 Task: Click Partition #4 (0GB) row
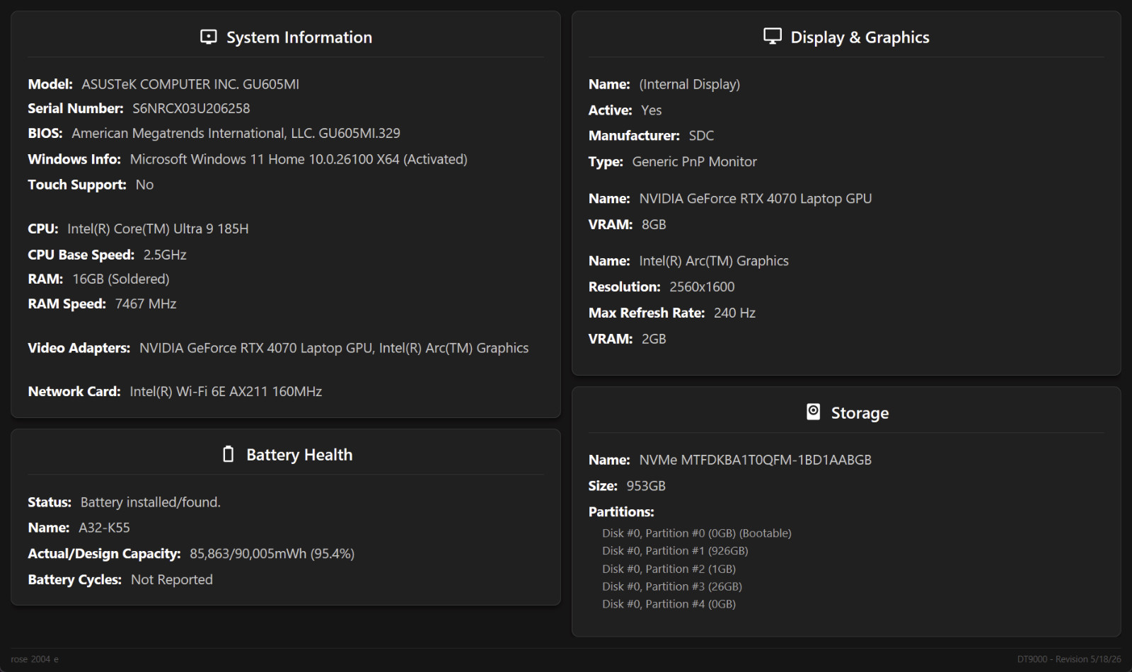tap(669, 604)
